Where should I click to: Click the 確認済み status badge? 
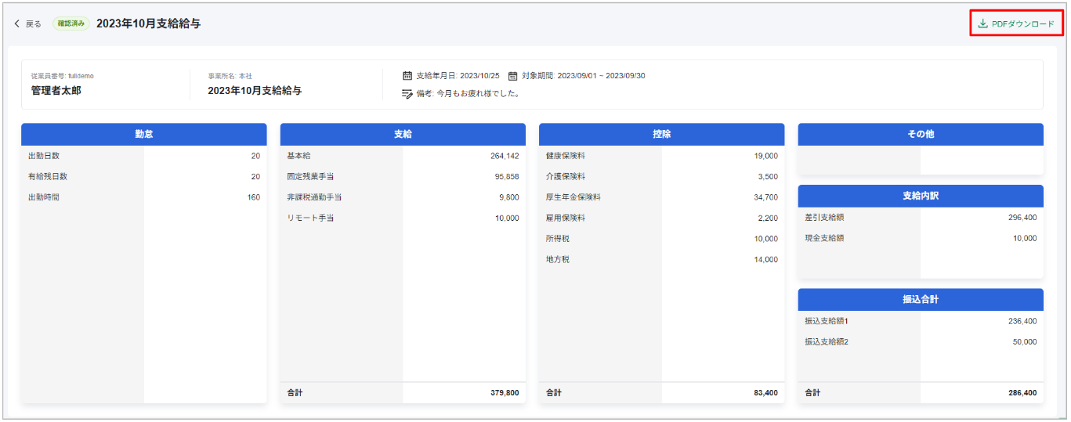(x=71, y=23)
